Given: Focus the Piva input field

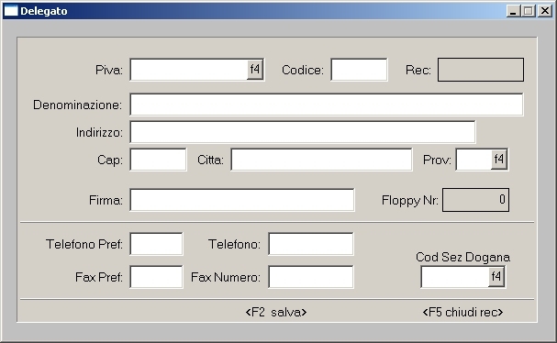Looking at the screenshot, I should pos(189,70).
